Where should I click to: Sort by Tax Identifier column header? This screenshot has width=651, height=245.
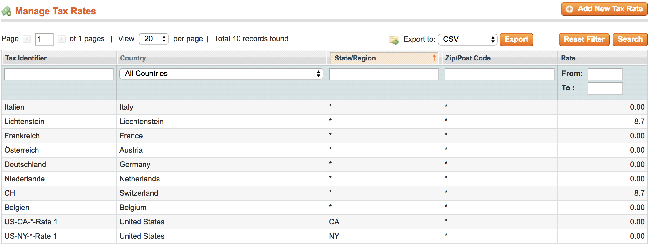click(x=26, y=58)
